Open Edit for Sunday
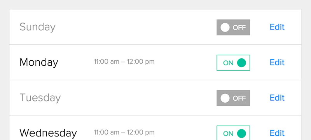 [x=277, y=27]
